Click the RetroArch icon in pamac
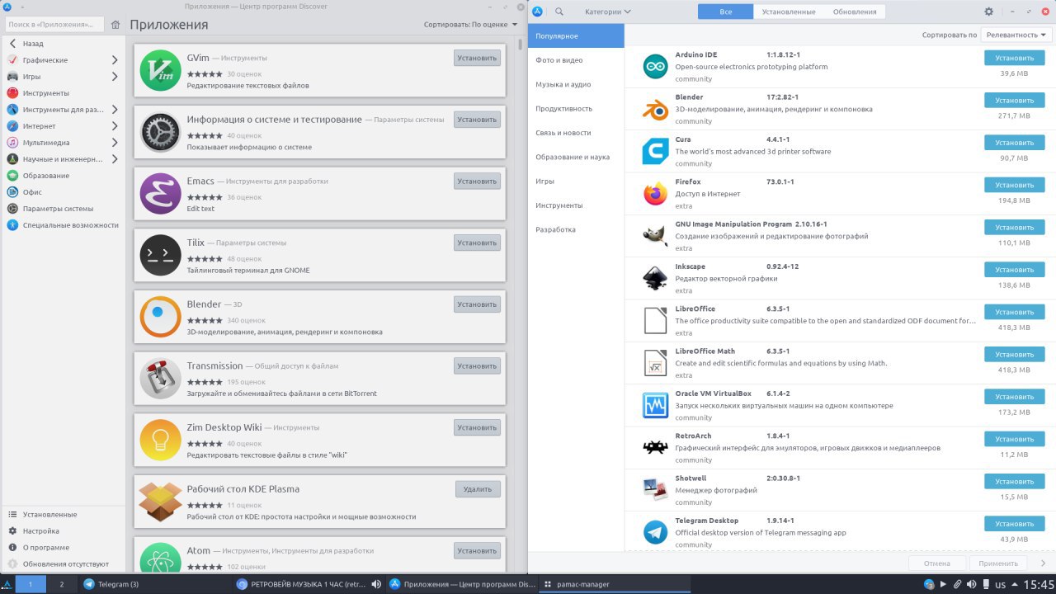This screenshot has height=594, width=1056. click(655, 448)
